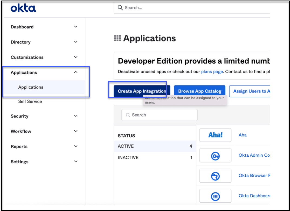
Task: Click the Okta Browser Plugin icon
Action: (215, 176)
